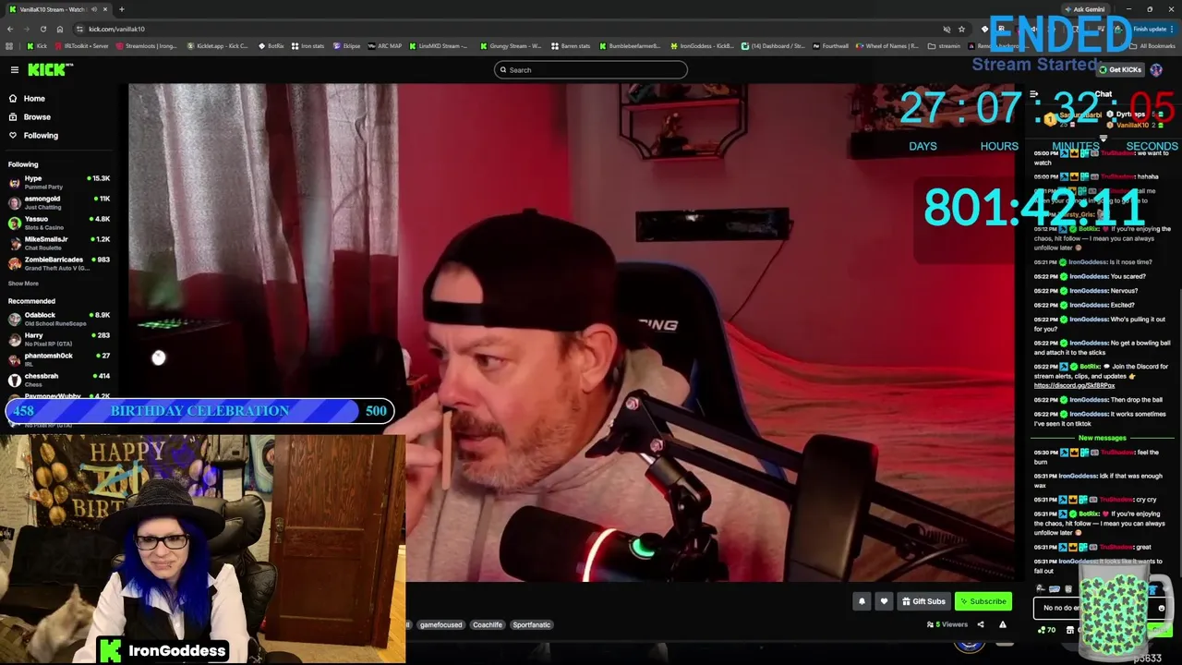Open the ZombieBarricades channel
The width and height of the screenshot is (1182, 665).
pos(59,263)
